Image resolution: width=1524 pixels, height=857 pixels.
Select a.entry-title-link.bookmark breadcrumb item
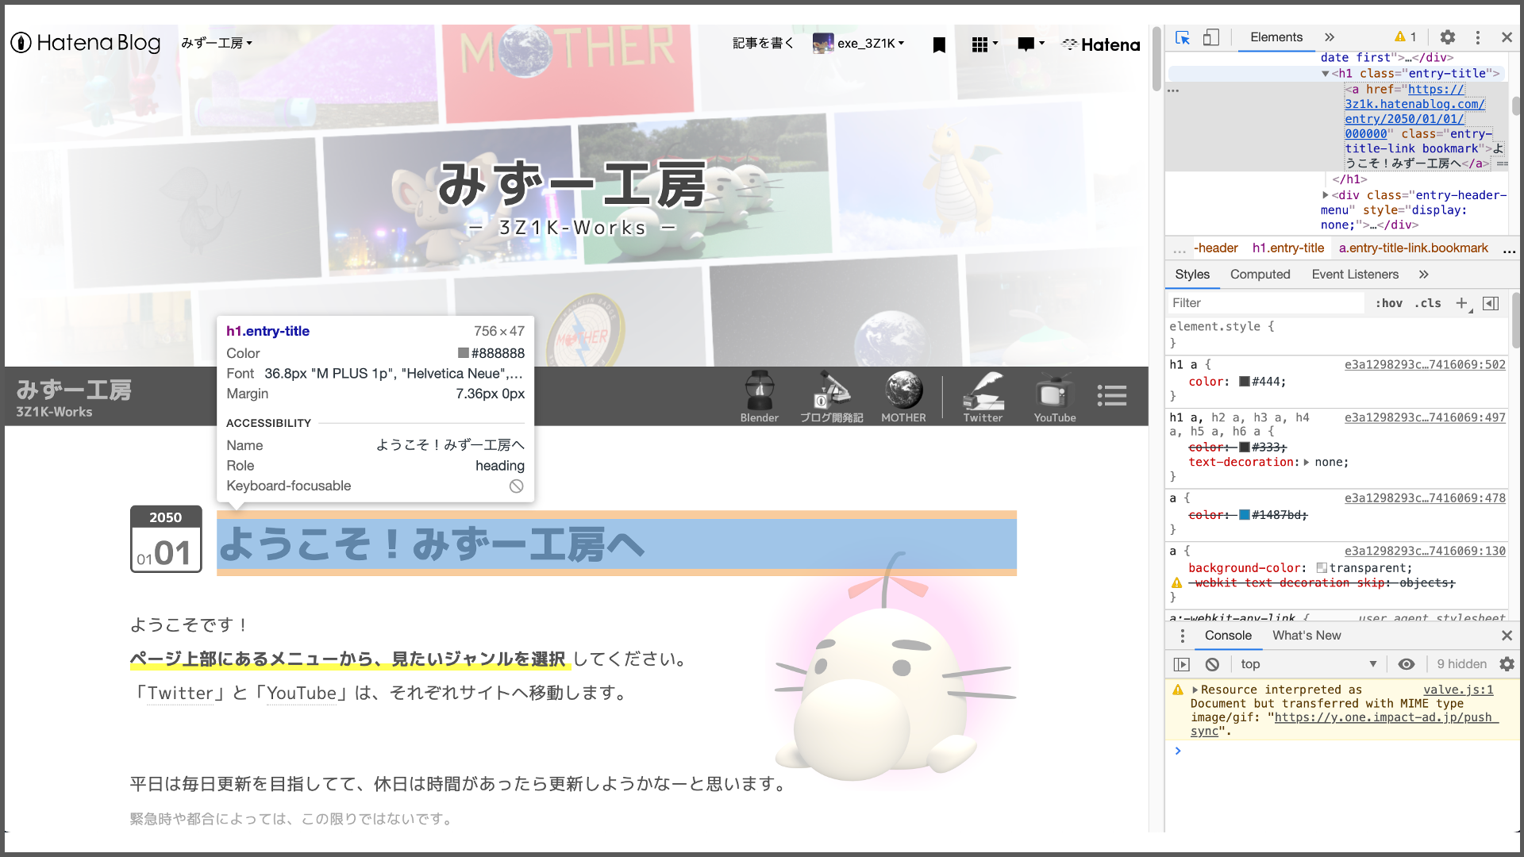[x=1413, y=248]
